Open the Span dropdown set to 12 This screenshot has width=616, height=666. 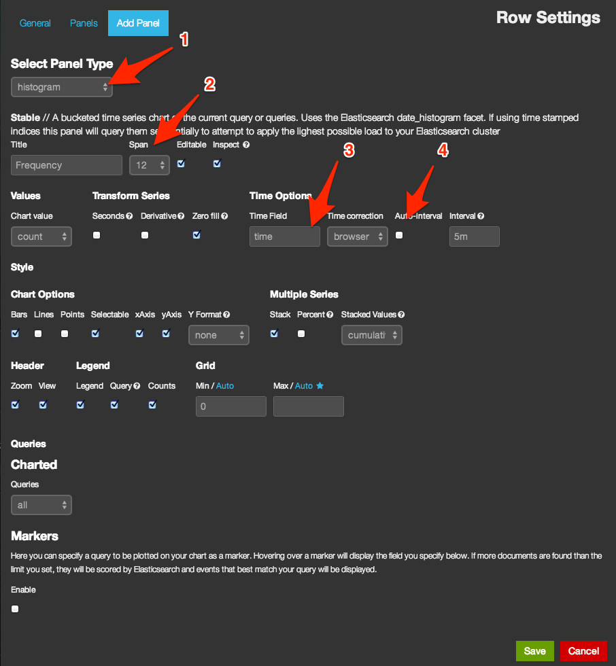149,165
